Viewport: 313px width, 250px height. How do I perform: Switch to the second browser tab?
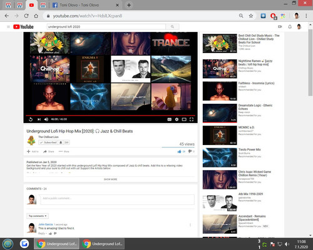[x=20, y=5]
